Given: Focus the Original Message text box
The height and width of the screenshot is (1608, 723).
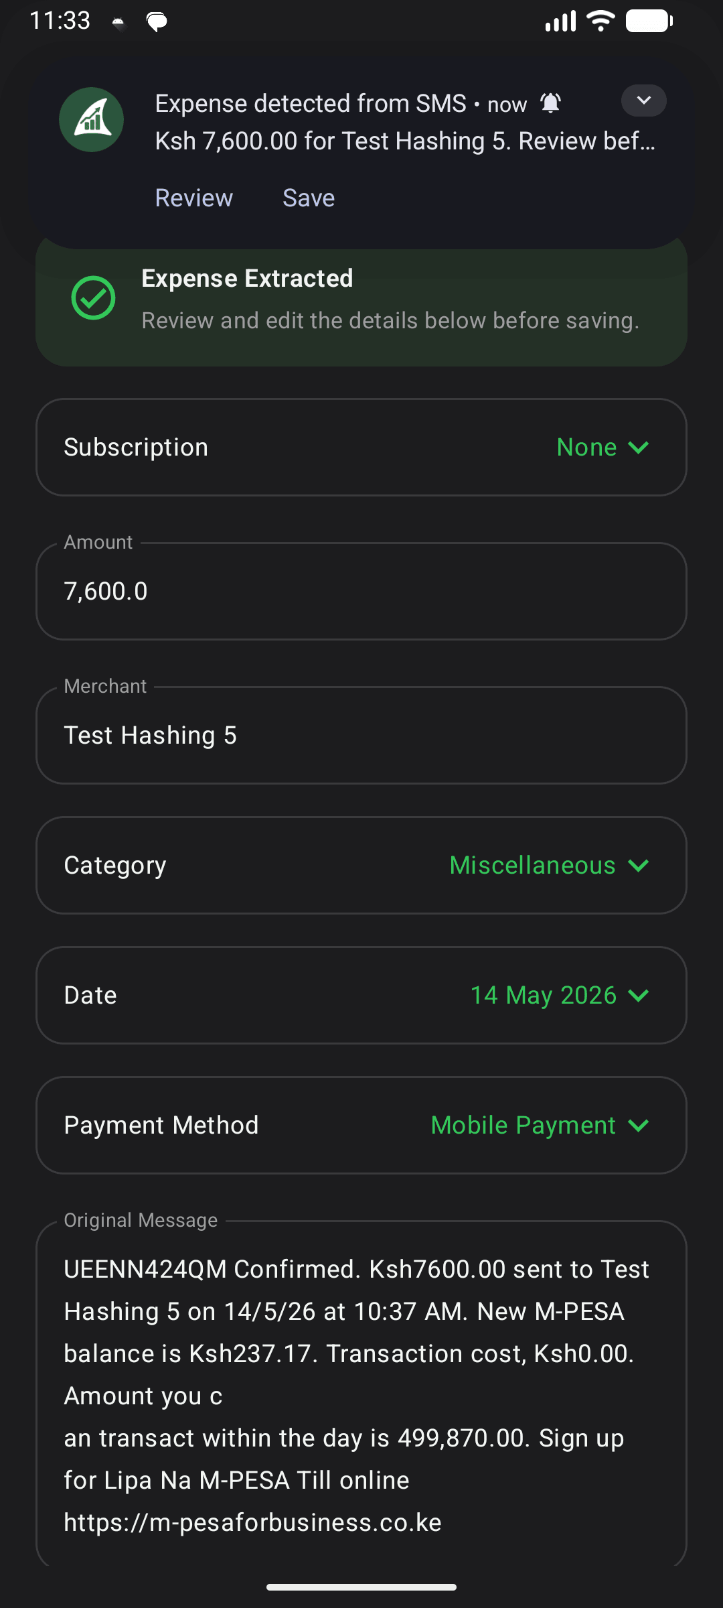Looking at the screenshot, I should 361,1394.
